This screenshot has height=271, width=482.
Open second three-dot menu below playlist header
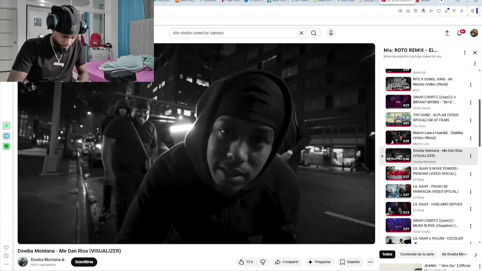[x=475, y=64]
